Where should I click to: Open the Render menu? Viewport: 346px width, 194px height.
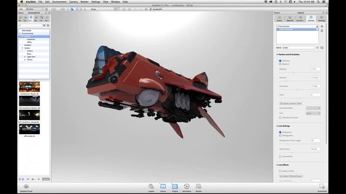tap(84, 2)
